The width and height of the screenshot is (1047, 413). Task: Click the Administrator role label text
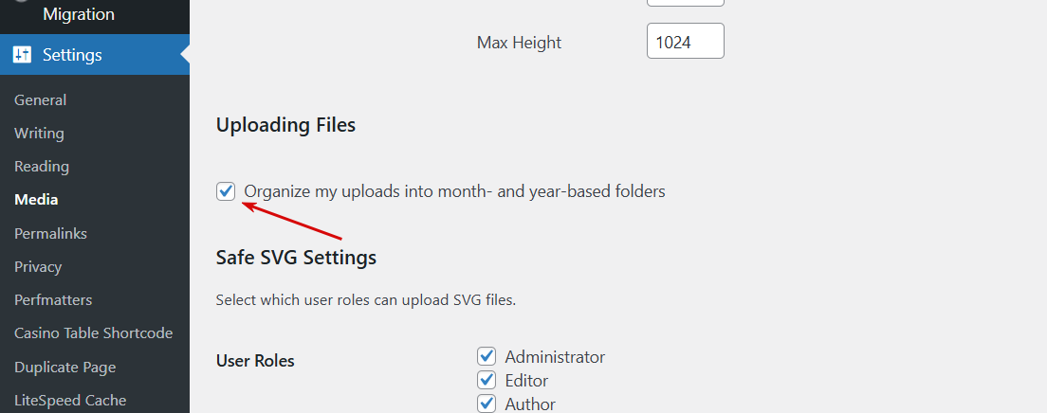tap(555, 357)
